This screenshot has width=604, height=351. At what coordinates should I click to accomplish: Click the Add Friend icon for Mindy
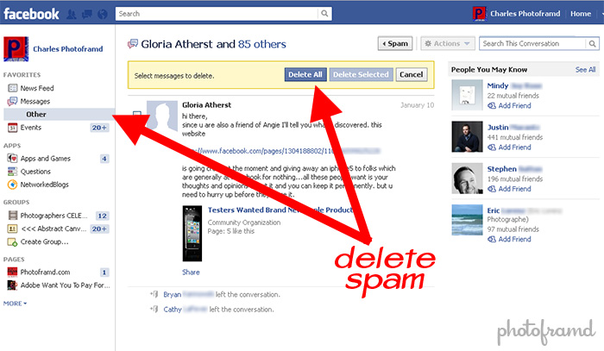tap(492, 105)
